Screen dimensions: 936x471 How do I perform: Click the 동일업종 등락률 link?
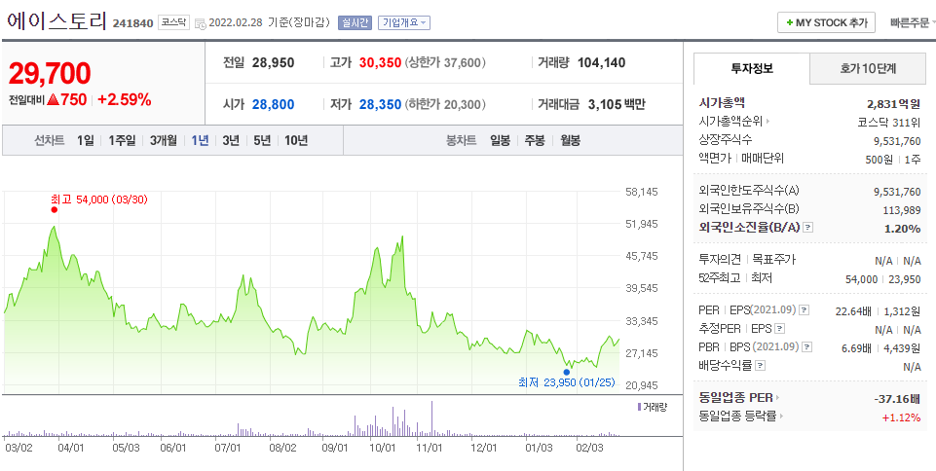click(x=738, y=417)
